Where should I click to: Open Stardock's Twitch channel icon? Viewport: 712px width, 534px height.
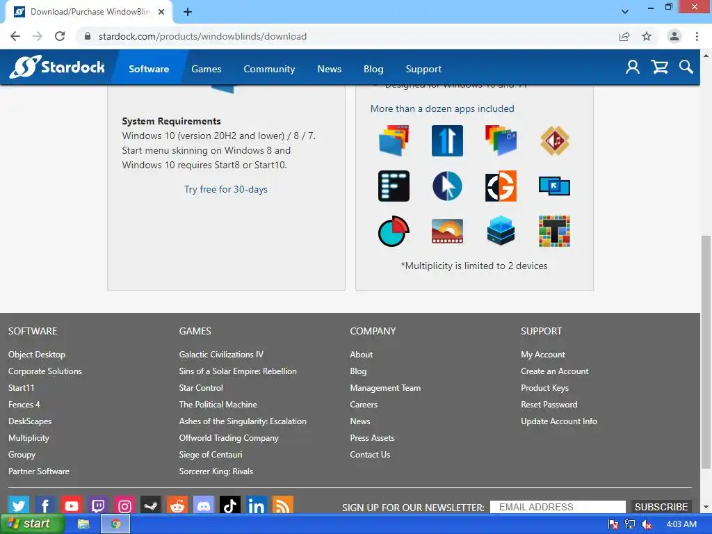[x=97, y=505]
